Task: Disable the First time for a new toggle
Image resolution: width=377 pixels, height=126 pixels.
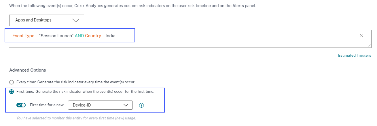Action: [21, 105]
